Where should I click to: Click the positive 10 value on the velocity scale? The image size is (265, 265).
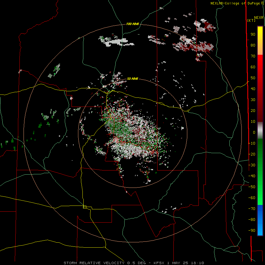(253, 122)
